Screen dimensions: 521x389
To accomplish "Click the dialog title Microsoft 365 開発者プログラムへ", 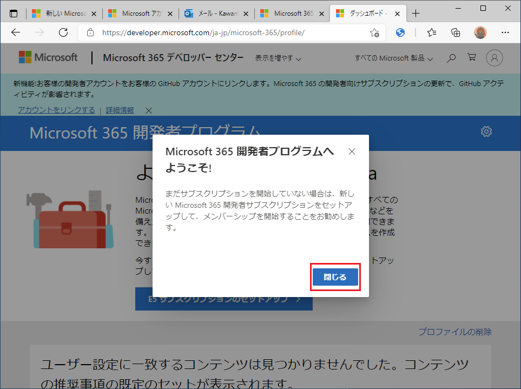I will pyautogui.click(x=249, y=151).
